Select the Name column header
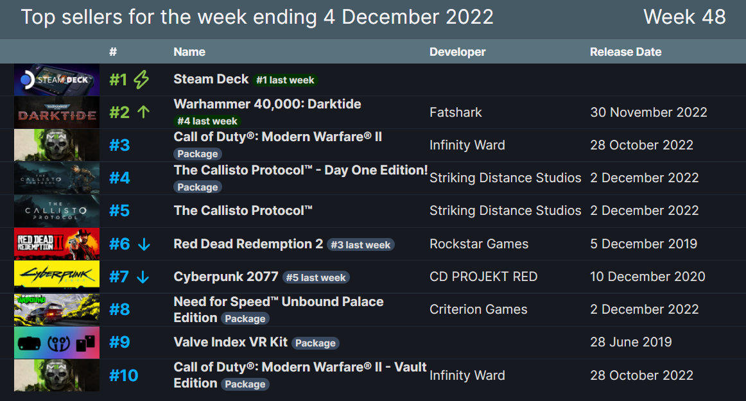The image size is (746, 401). click(x=189, y=52)
